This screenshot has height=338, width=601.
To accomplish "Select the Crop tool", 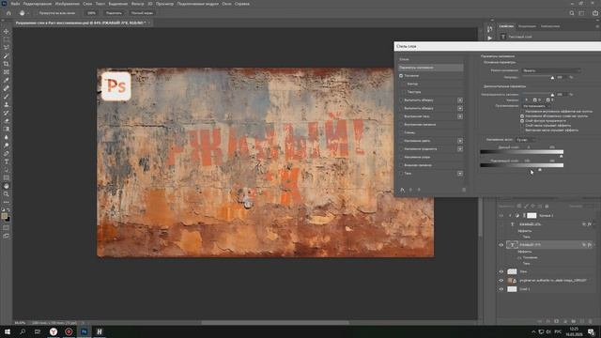I will (x=7, y=64).
